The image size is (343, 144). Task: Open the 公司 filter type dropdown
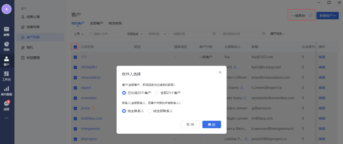pyautogui.click(x=79, y=34)
